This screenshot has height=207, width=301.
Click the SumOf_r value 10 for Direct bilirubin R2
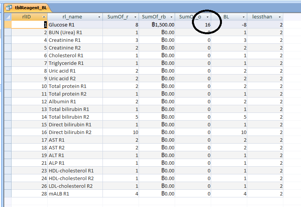click(x=121, y=132)
